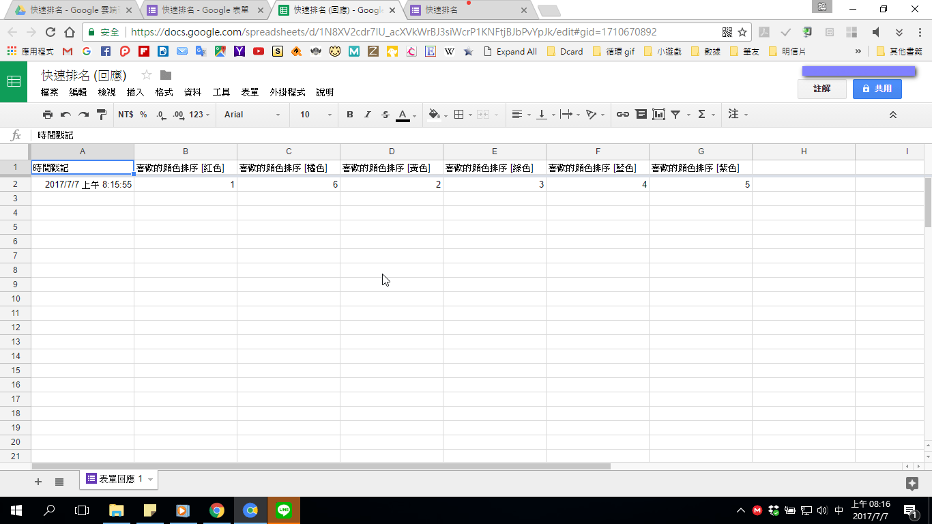Star this spreadsheet document

tap(146, 75)
